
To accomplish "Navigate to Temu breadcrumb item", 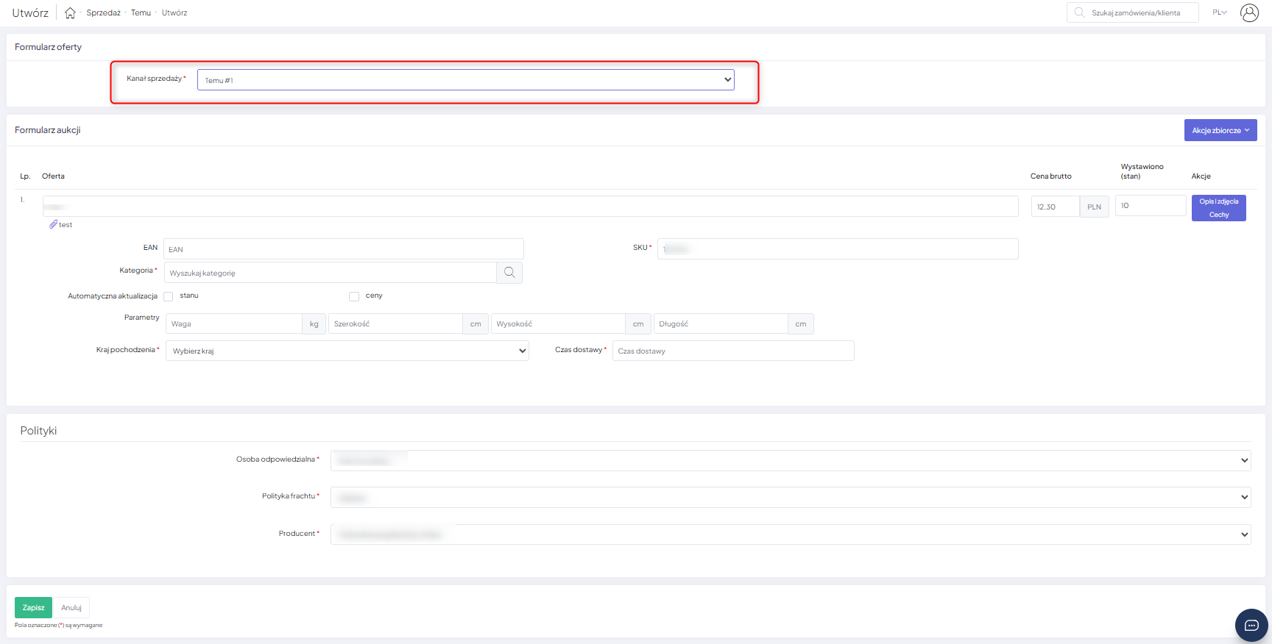I will [141, 13].
